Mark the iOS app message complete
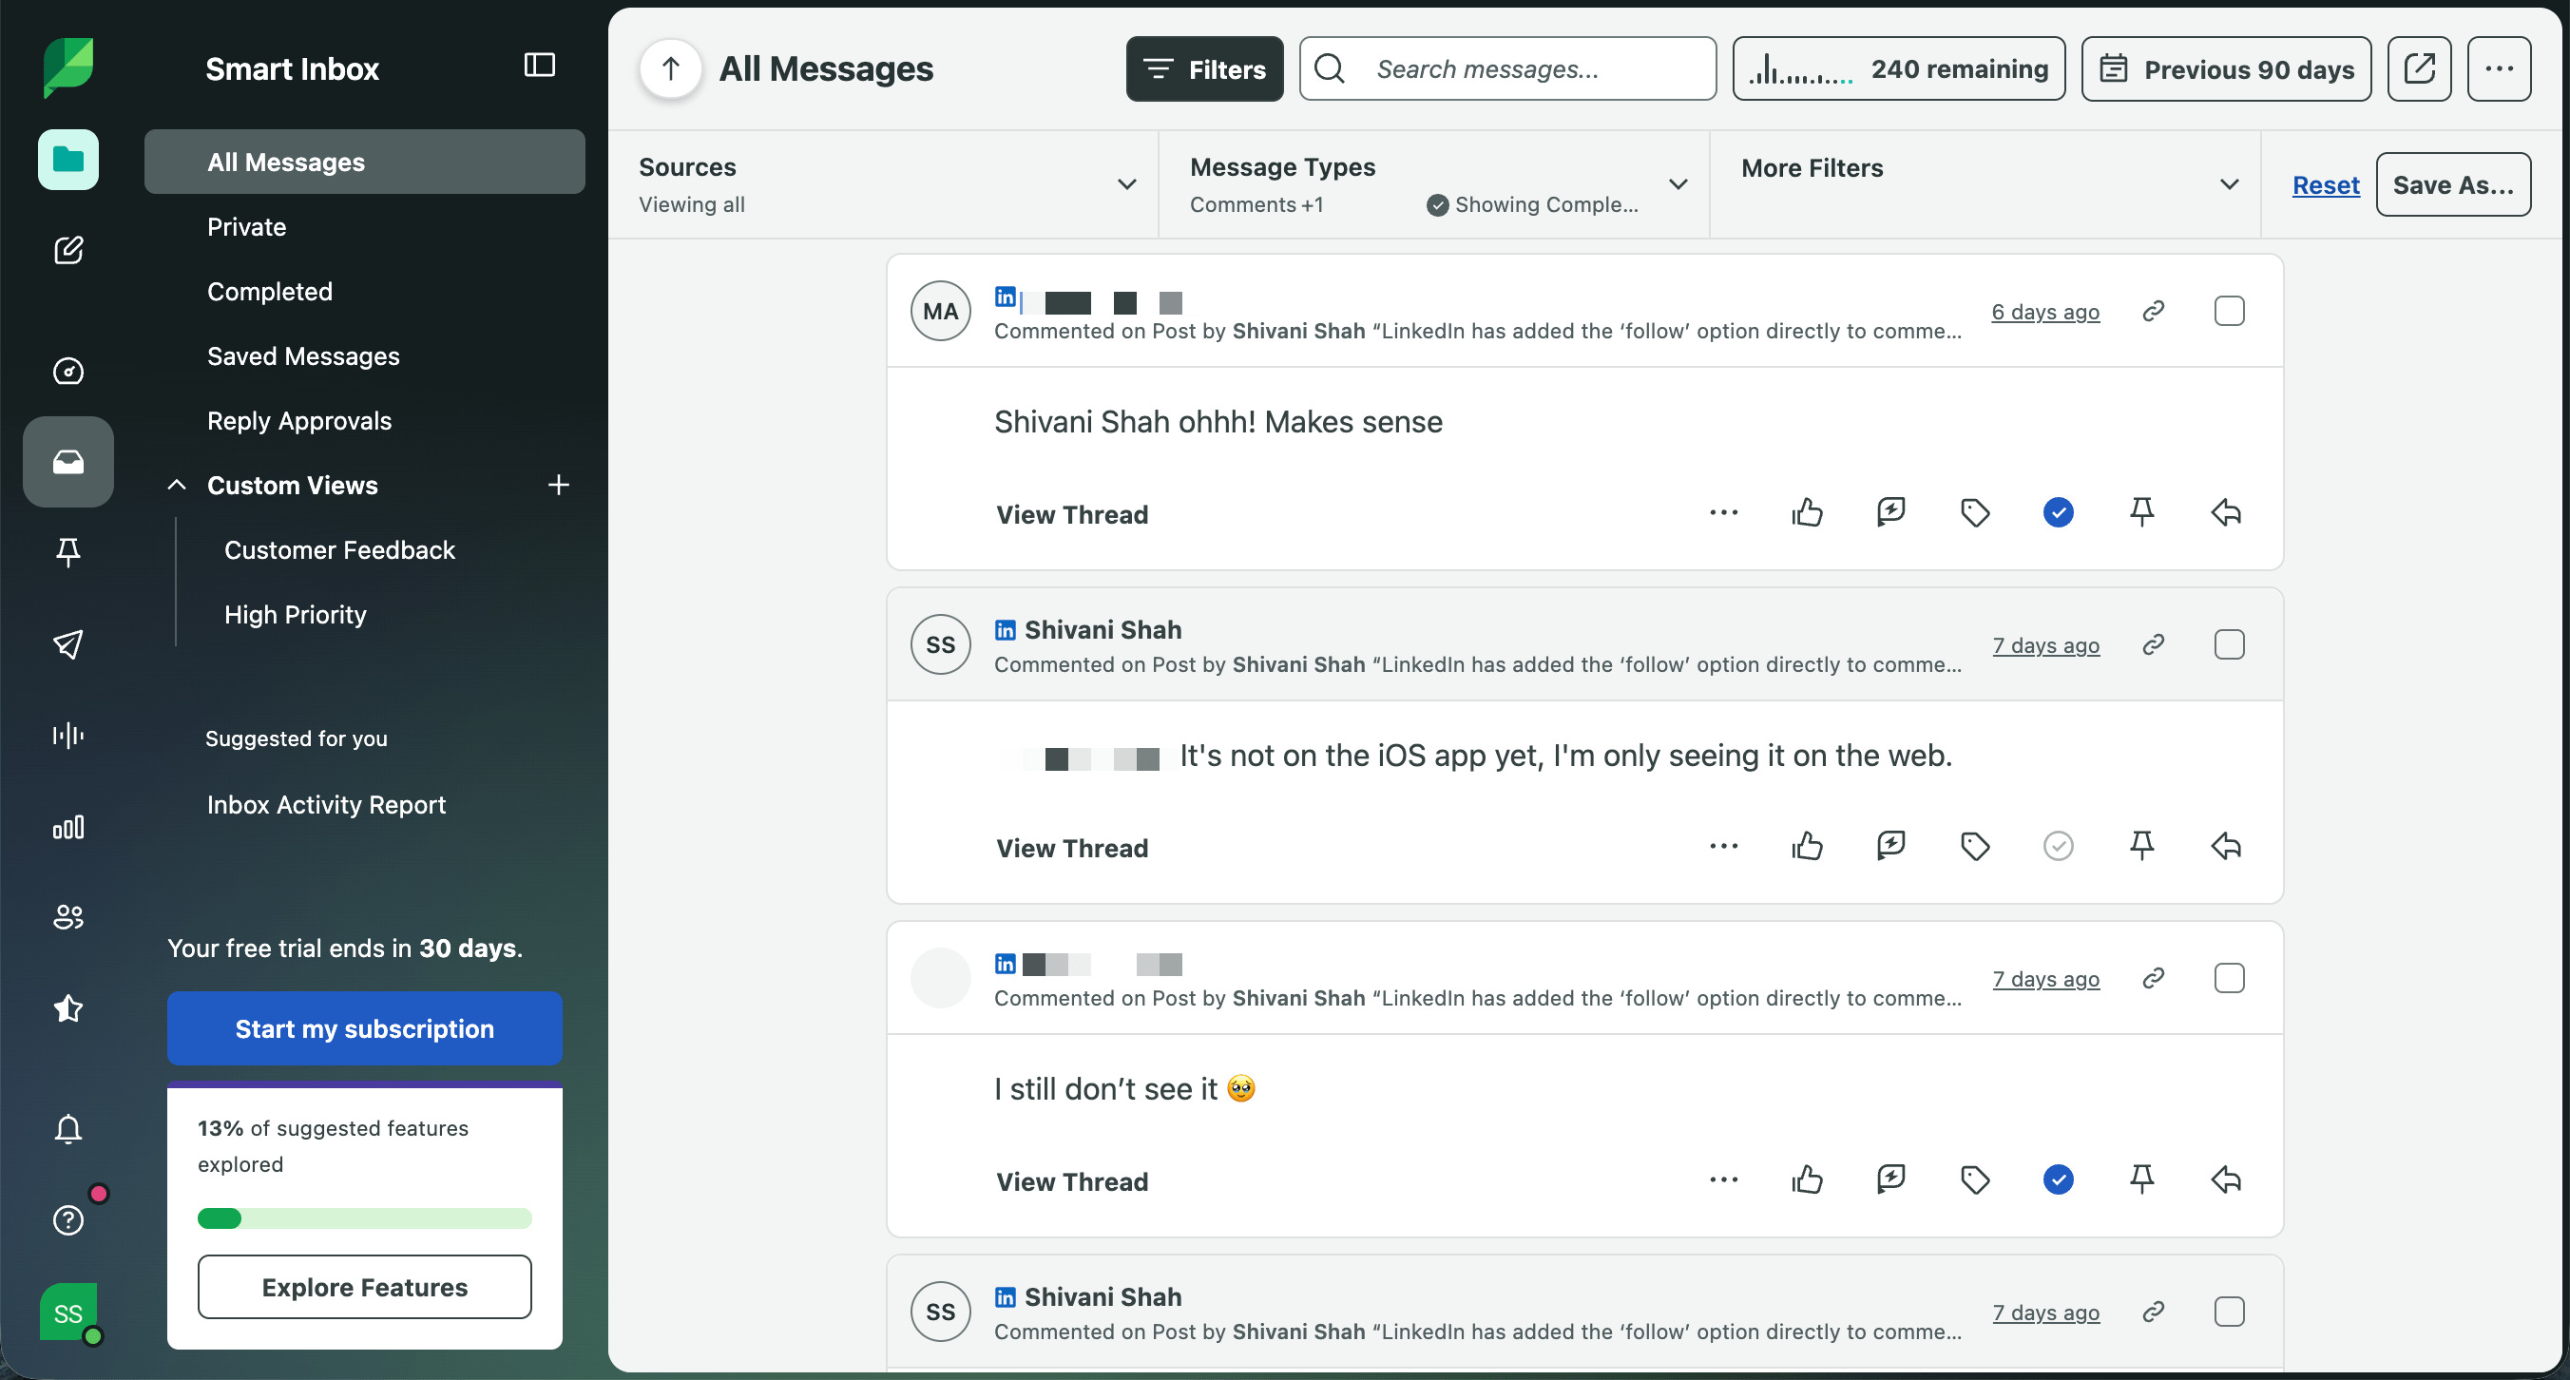 point(2059,846)
